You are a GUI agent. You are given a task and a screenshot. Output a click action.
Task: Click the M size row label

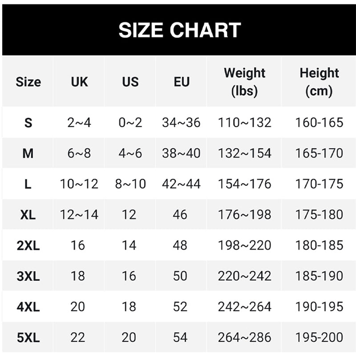(28, 154)
